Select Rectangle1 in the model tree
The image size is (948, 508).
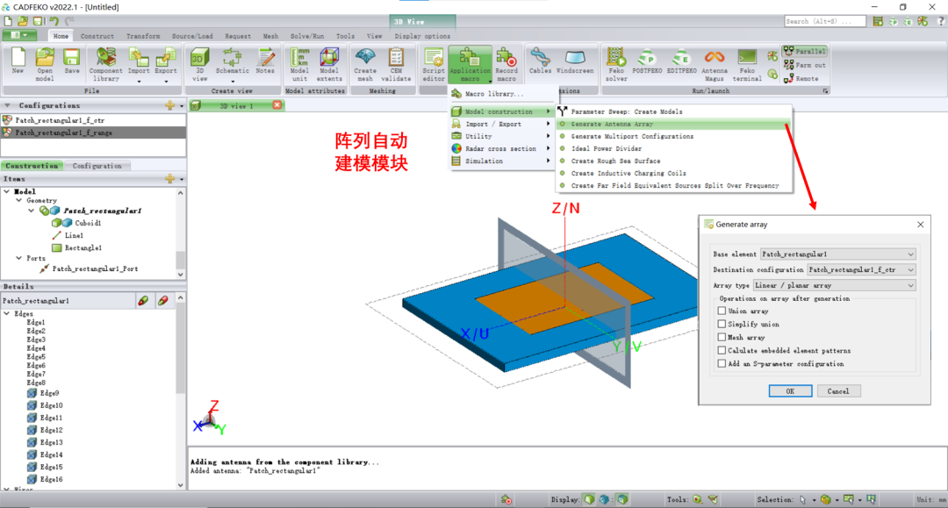coord(83,248)
